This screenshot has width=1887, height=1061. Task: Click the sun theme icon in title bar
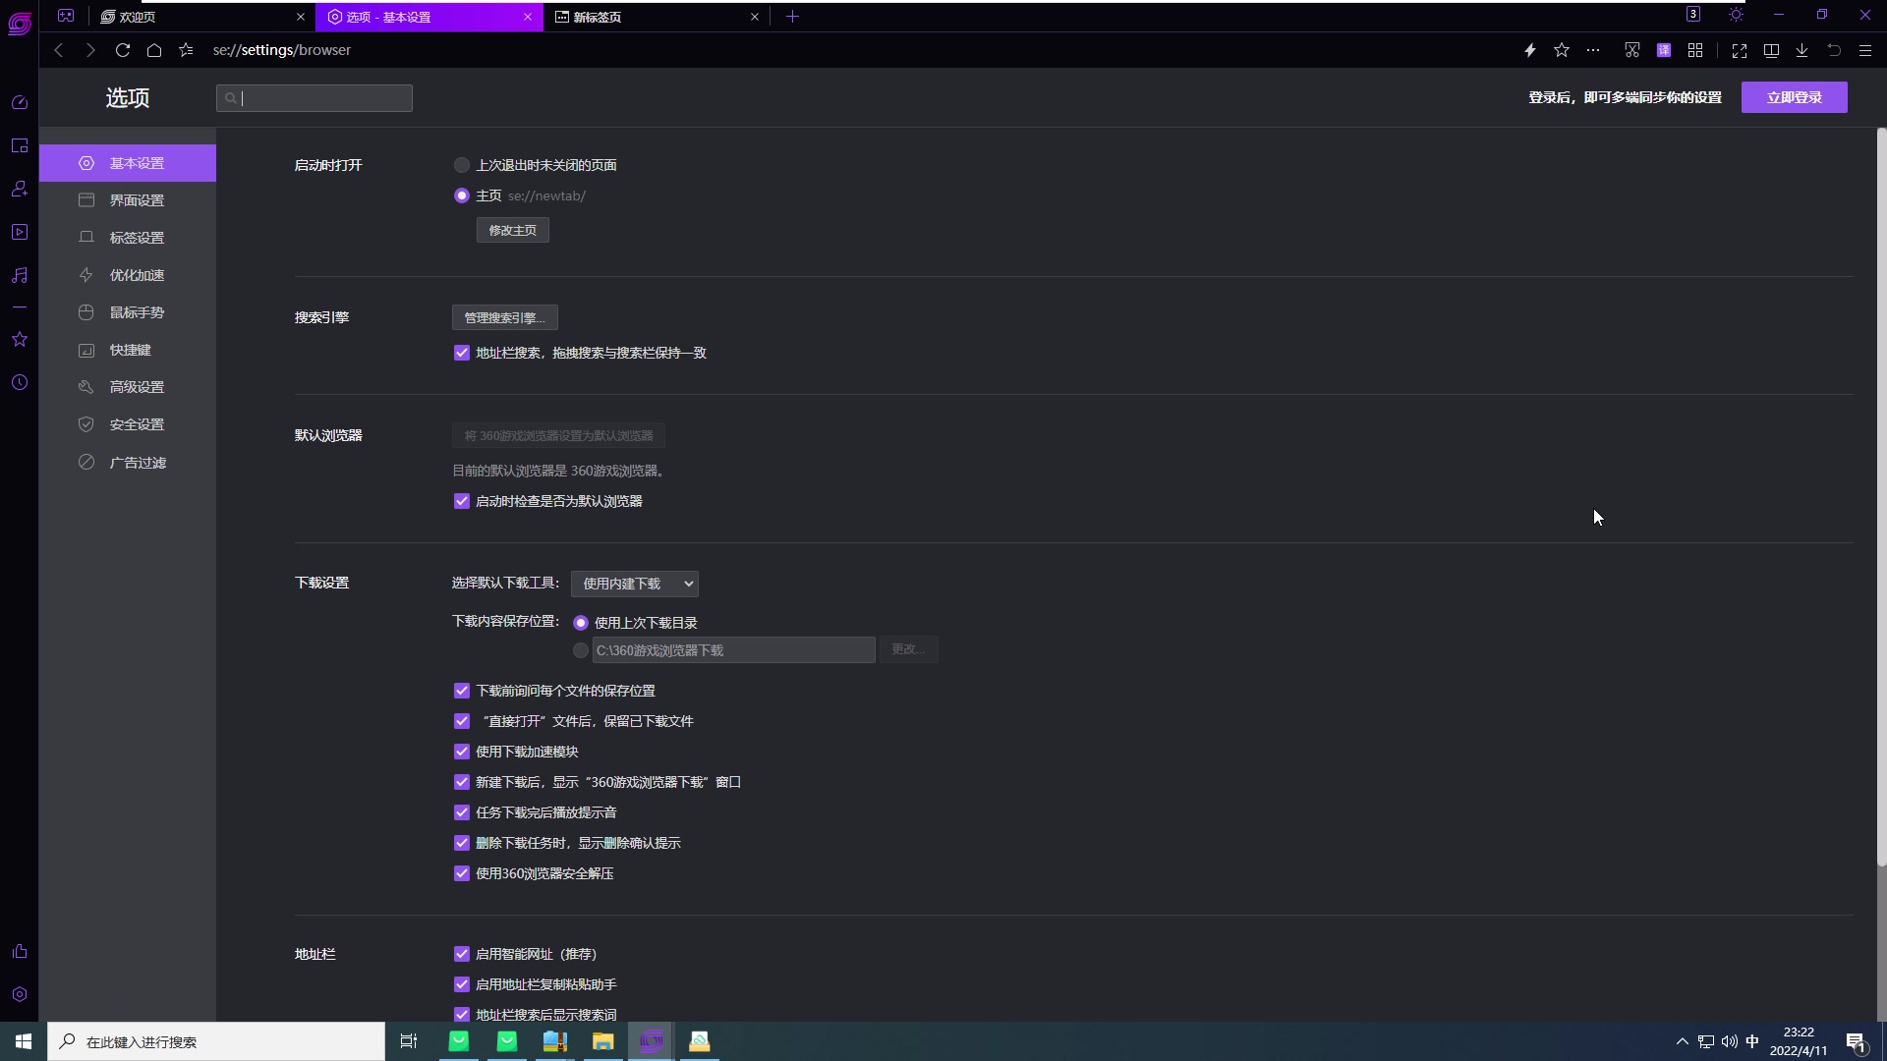click(x=1736, y=15)
